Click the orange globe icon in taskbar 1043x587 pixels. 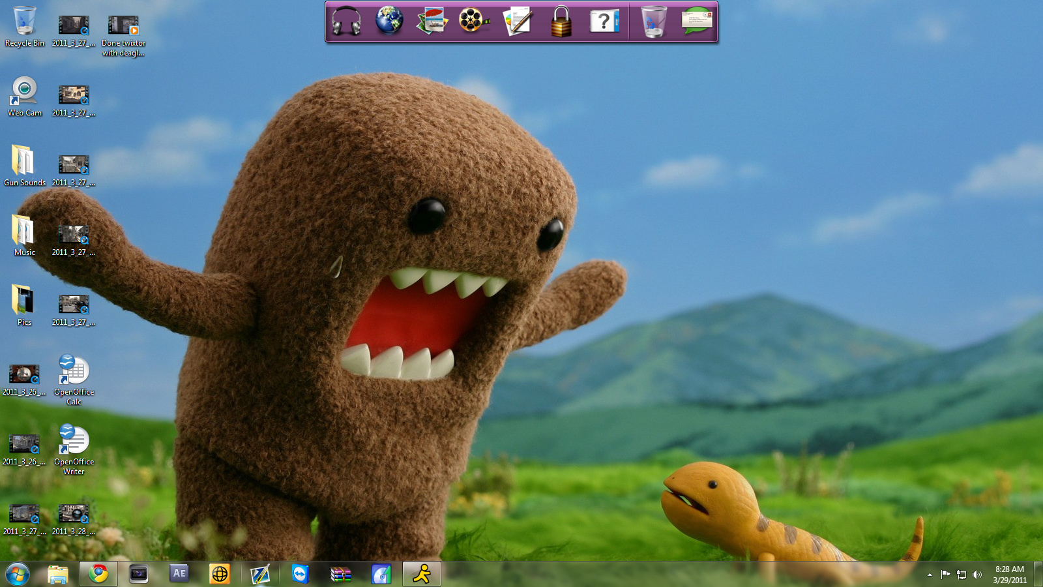(x=220, y=574)
